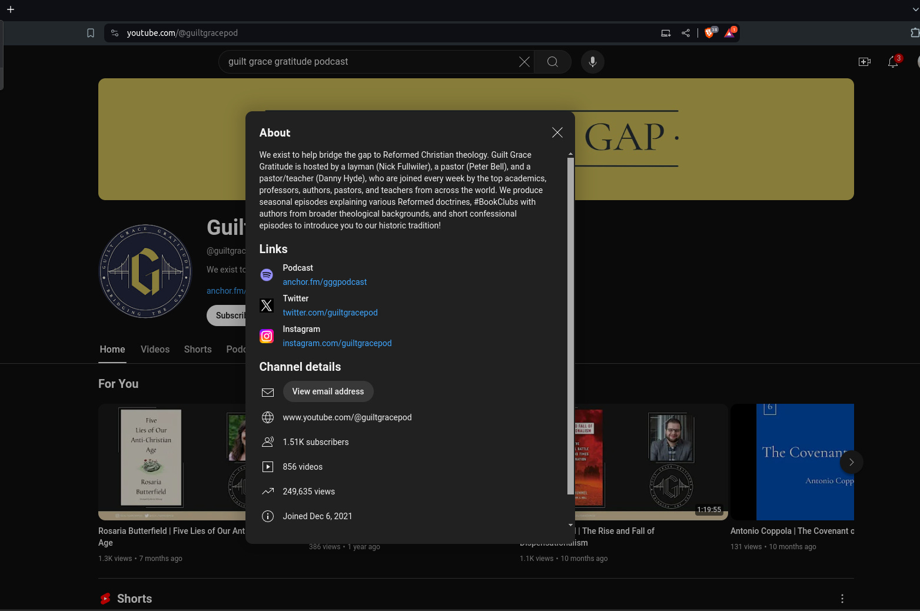
Task: Click the share icon in address bar
Action: (x=686, y=33)
